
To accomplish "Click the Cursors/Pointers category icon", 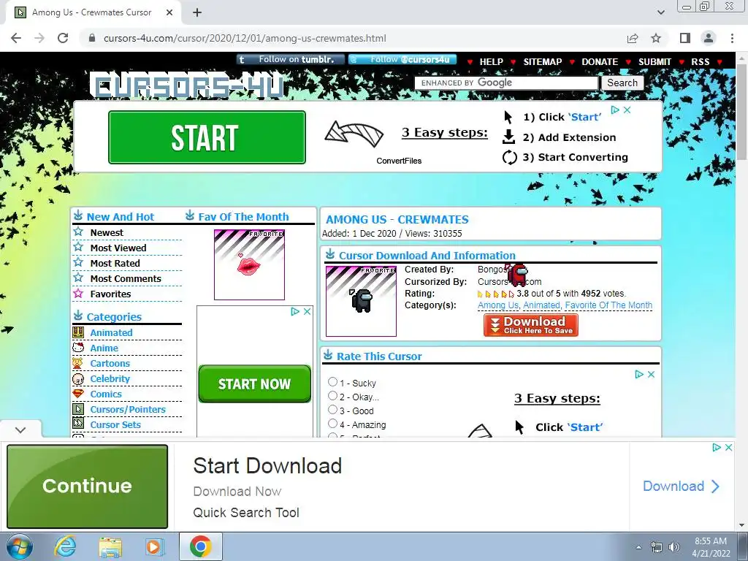I will pos(78,409).
